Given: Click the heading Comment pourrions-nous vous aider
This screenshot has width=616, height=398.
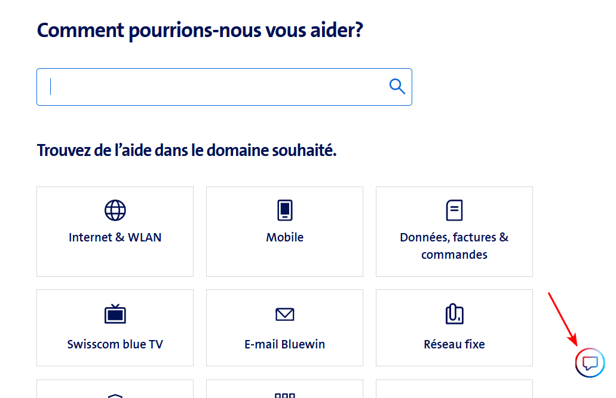Looking at the screenshot, I should (x=200, y=30).
